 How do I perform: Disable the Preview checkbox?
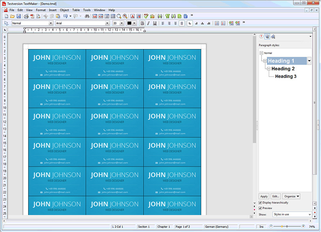pyautogui.click(x=260, y=208)
